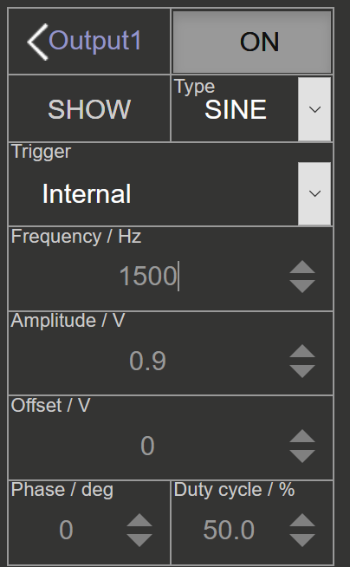
Task: Decrease frequency with the down arrow
Action: tap(302, 286)
